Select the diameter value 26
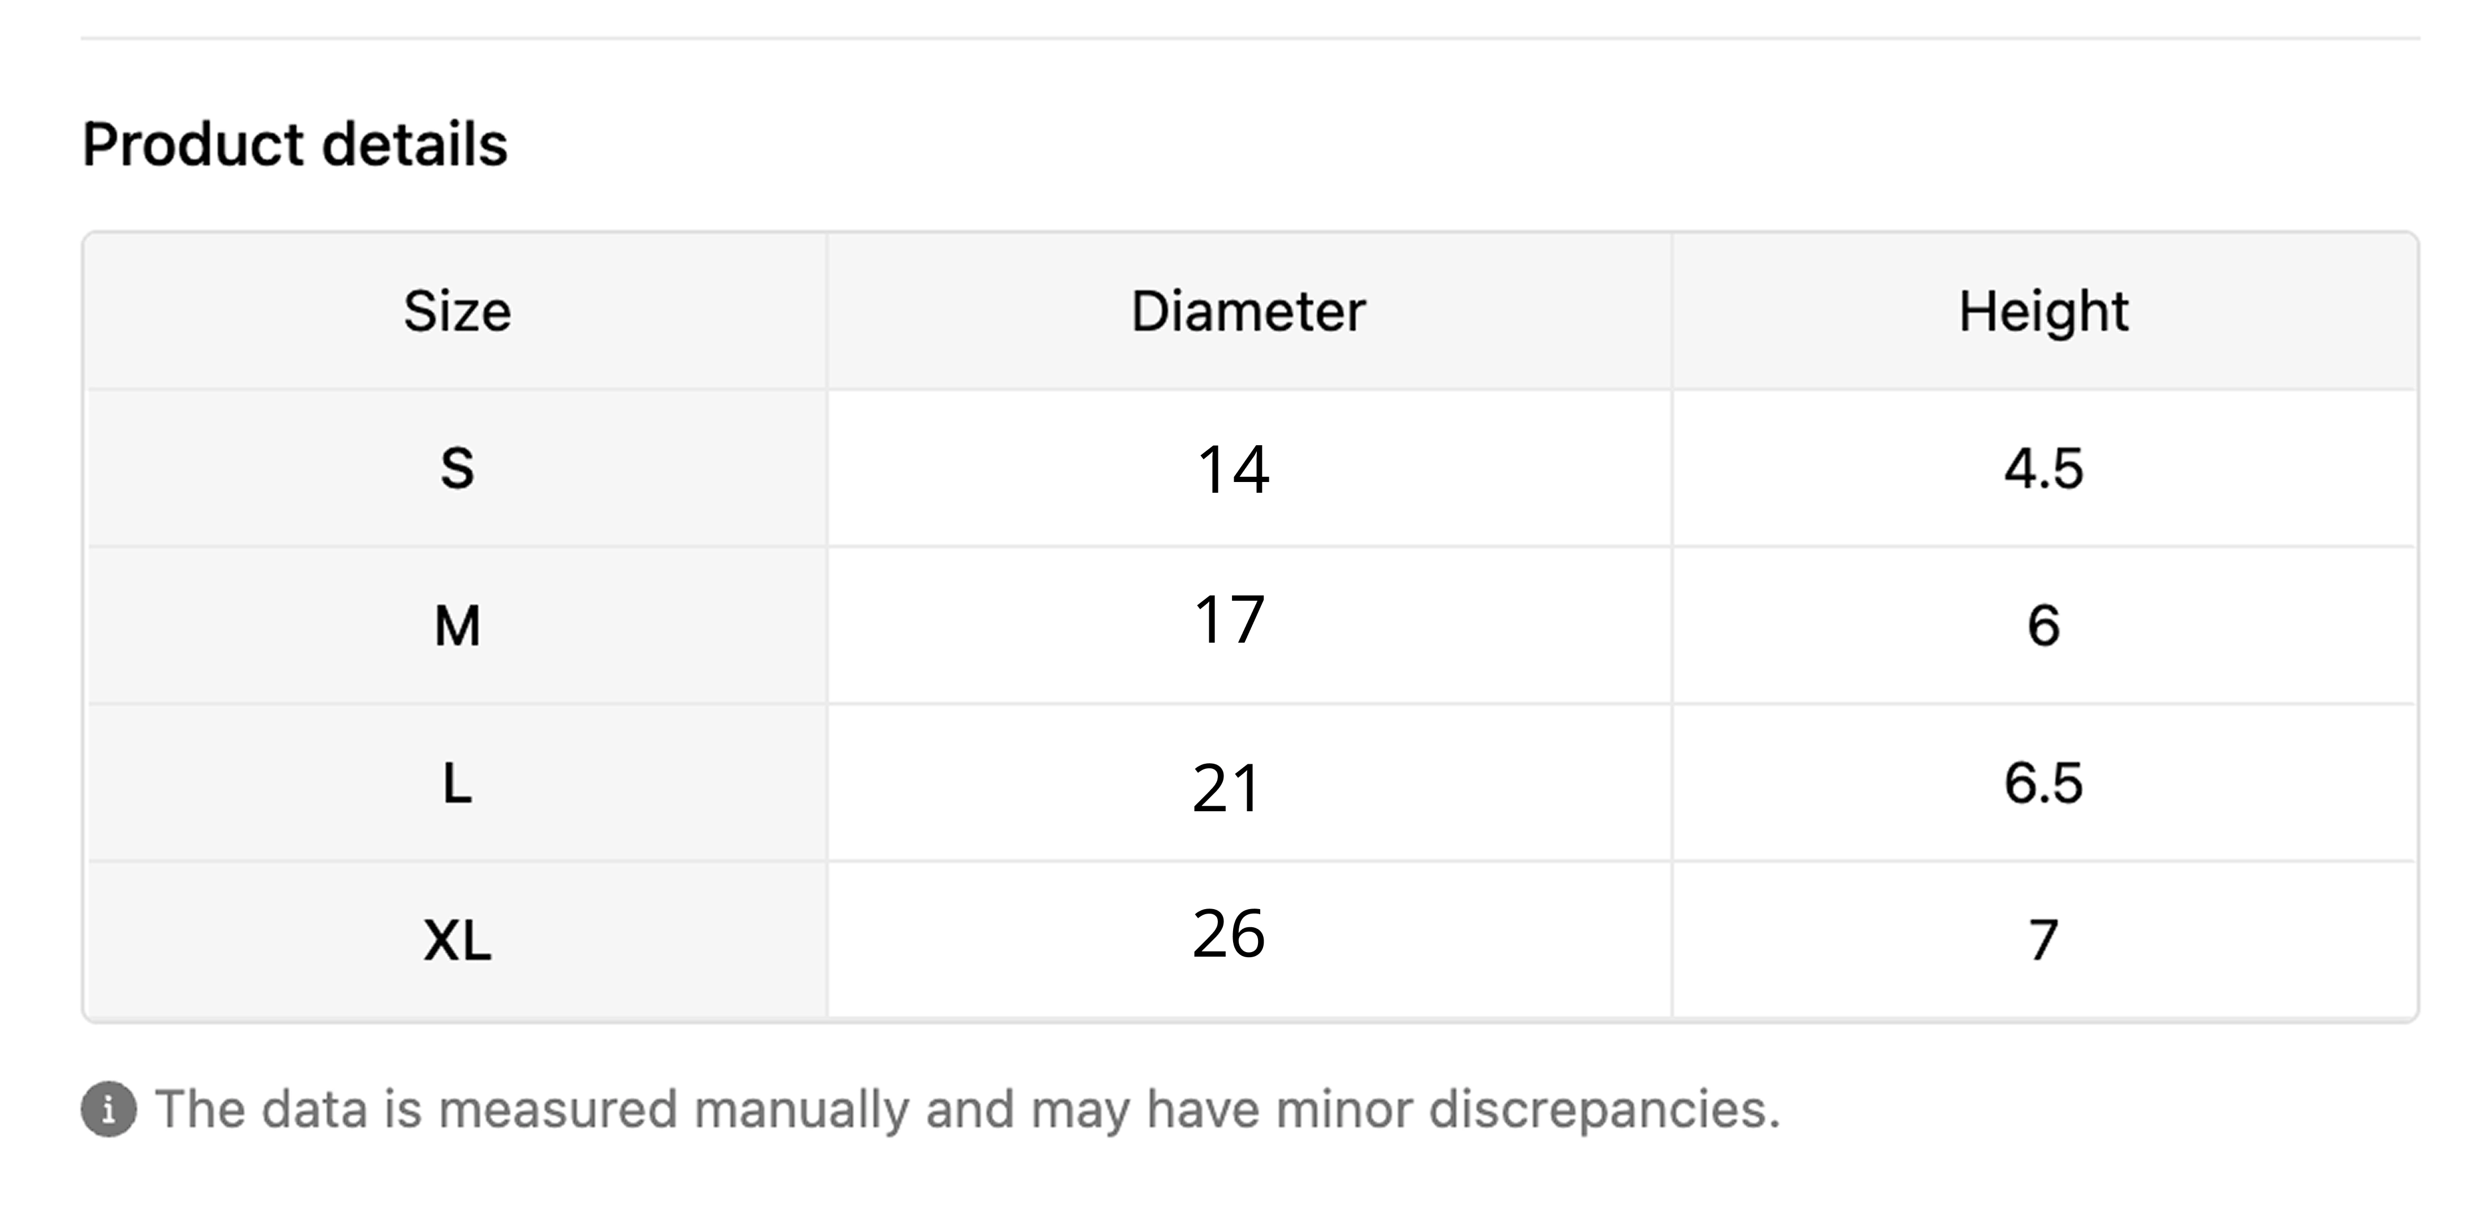Viewport: 2465px width, 1218px height. pyautogui.click(x=1229, y=934)
